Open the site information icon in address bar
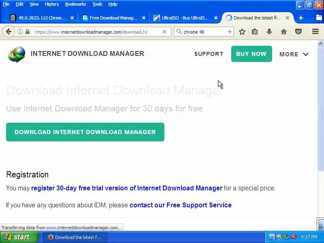This screenshot has width=324, height=243. (x=20, y=32)
